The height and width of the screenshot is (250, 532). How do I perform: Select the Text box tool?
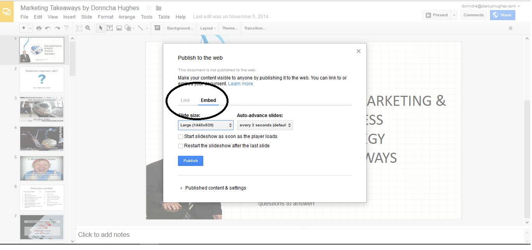click(x=110, y=28)
